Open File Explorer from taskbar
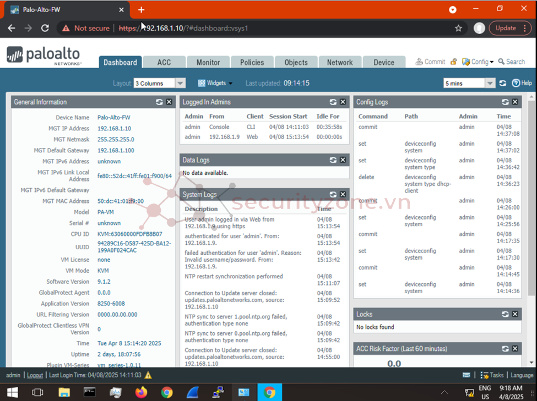This screenshot has height=401, width=537. point(64,392)
